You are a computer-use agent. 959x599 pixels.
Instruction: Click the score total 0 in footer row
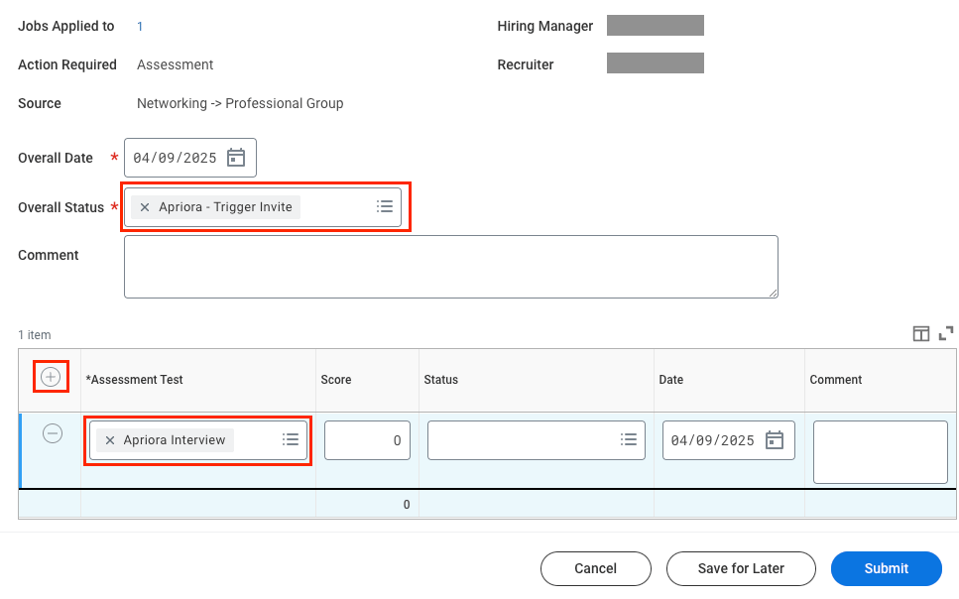[x=407, y=505]
